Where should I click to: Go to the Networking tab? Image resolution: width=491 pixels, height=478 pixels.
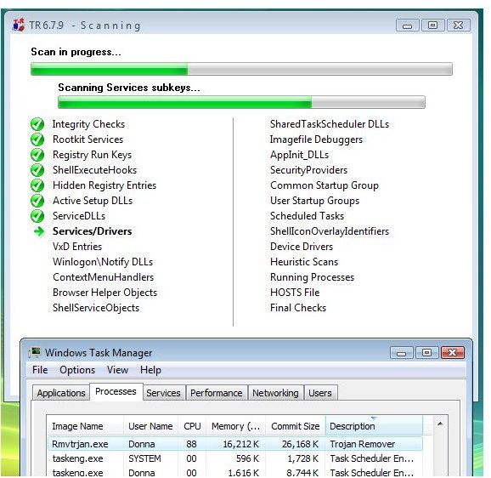pyautogui.click(x=275, y=393)
